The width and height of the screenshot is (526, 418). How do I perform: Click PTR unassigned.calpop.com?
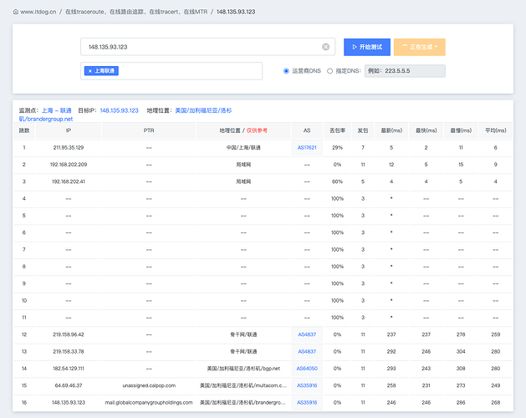point(149,385)
